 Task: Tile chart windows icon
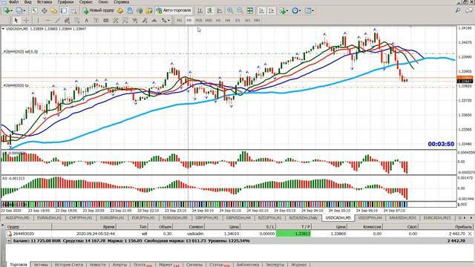pos(250,10)
